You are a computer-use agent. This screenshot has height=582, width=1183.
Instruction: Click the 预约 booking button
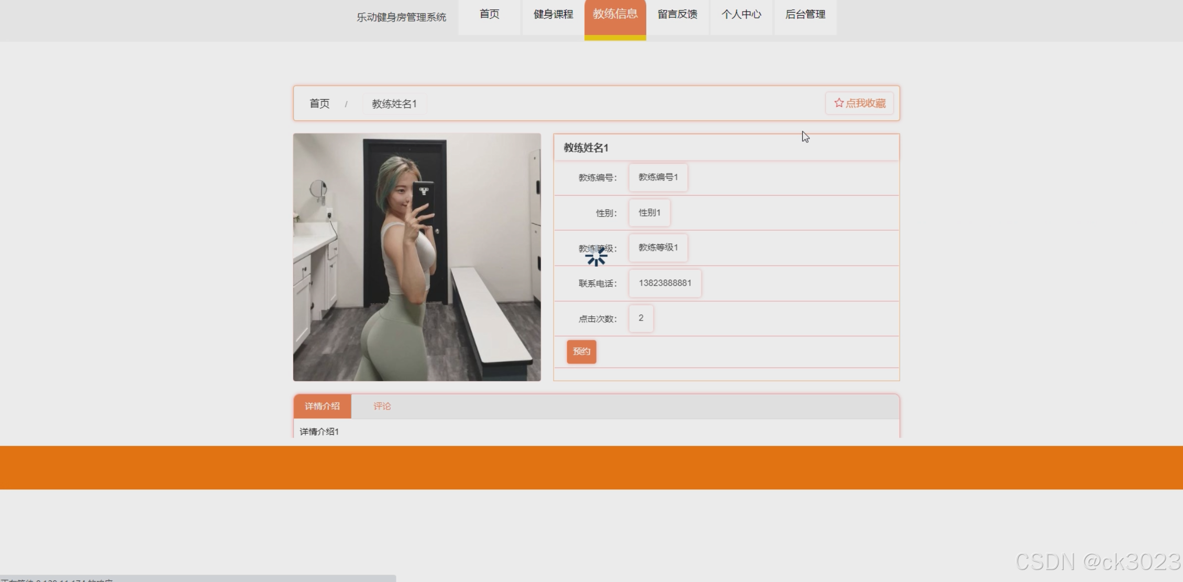point(581,351)
